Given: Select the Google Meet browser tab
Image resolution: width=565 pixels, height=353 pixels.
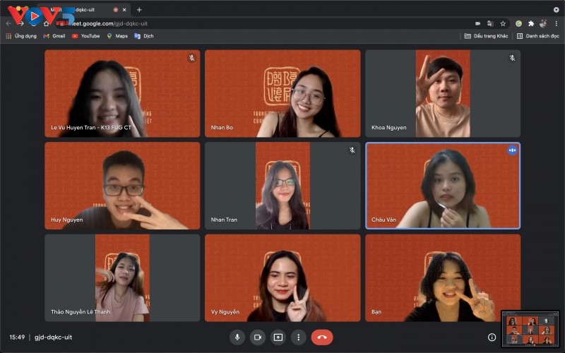Looking at the screenshot, I should [85, 10].
